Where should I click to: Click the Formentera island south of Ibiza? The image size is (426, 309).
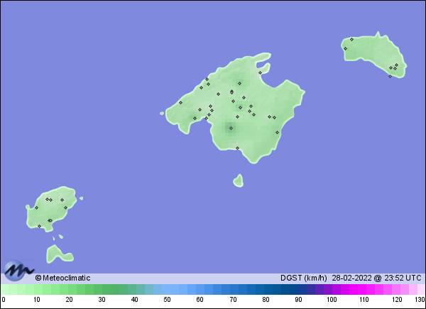pyautogui.click(x=60, y=254)
